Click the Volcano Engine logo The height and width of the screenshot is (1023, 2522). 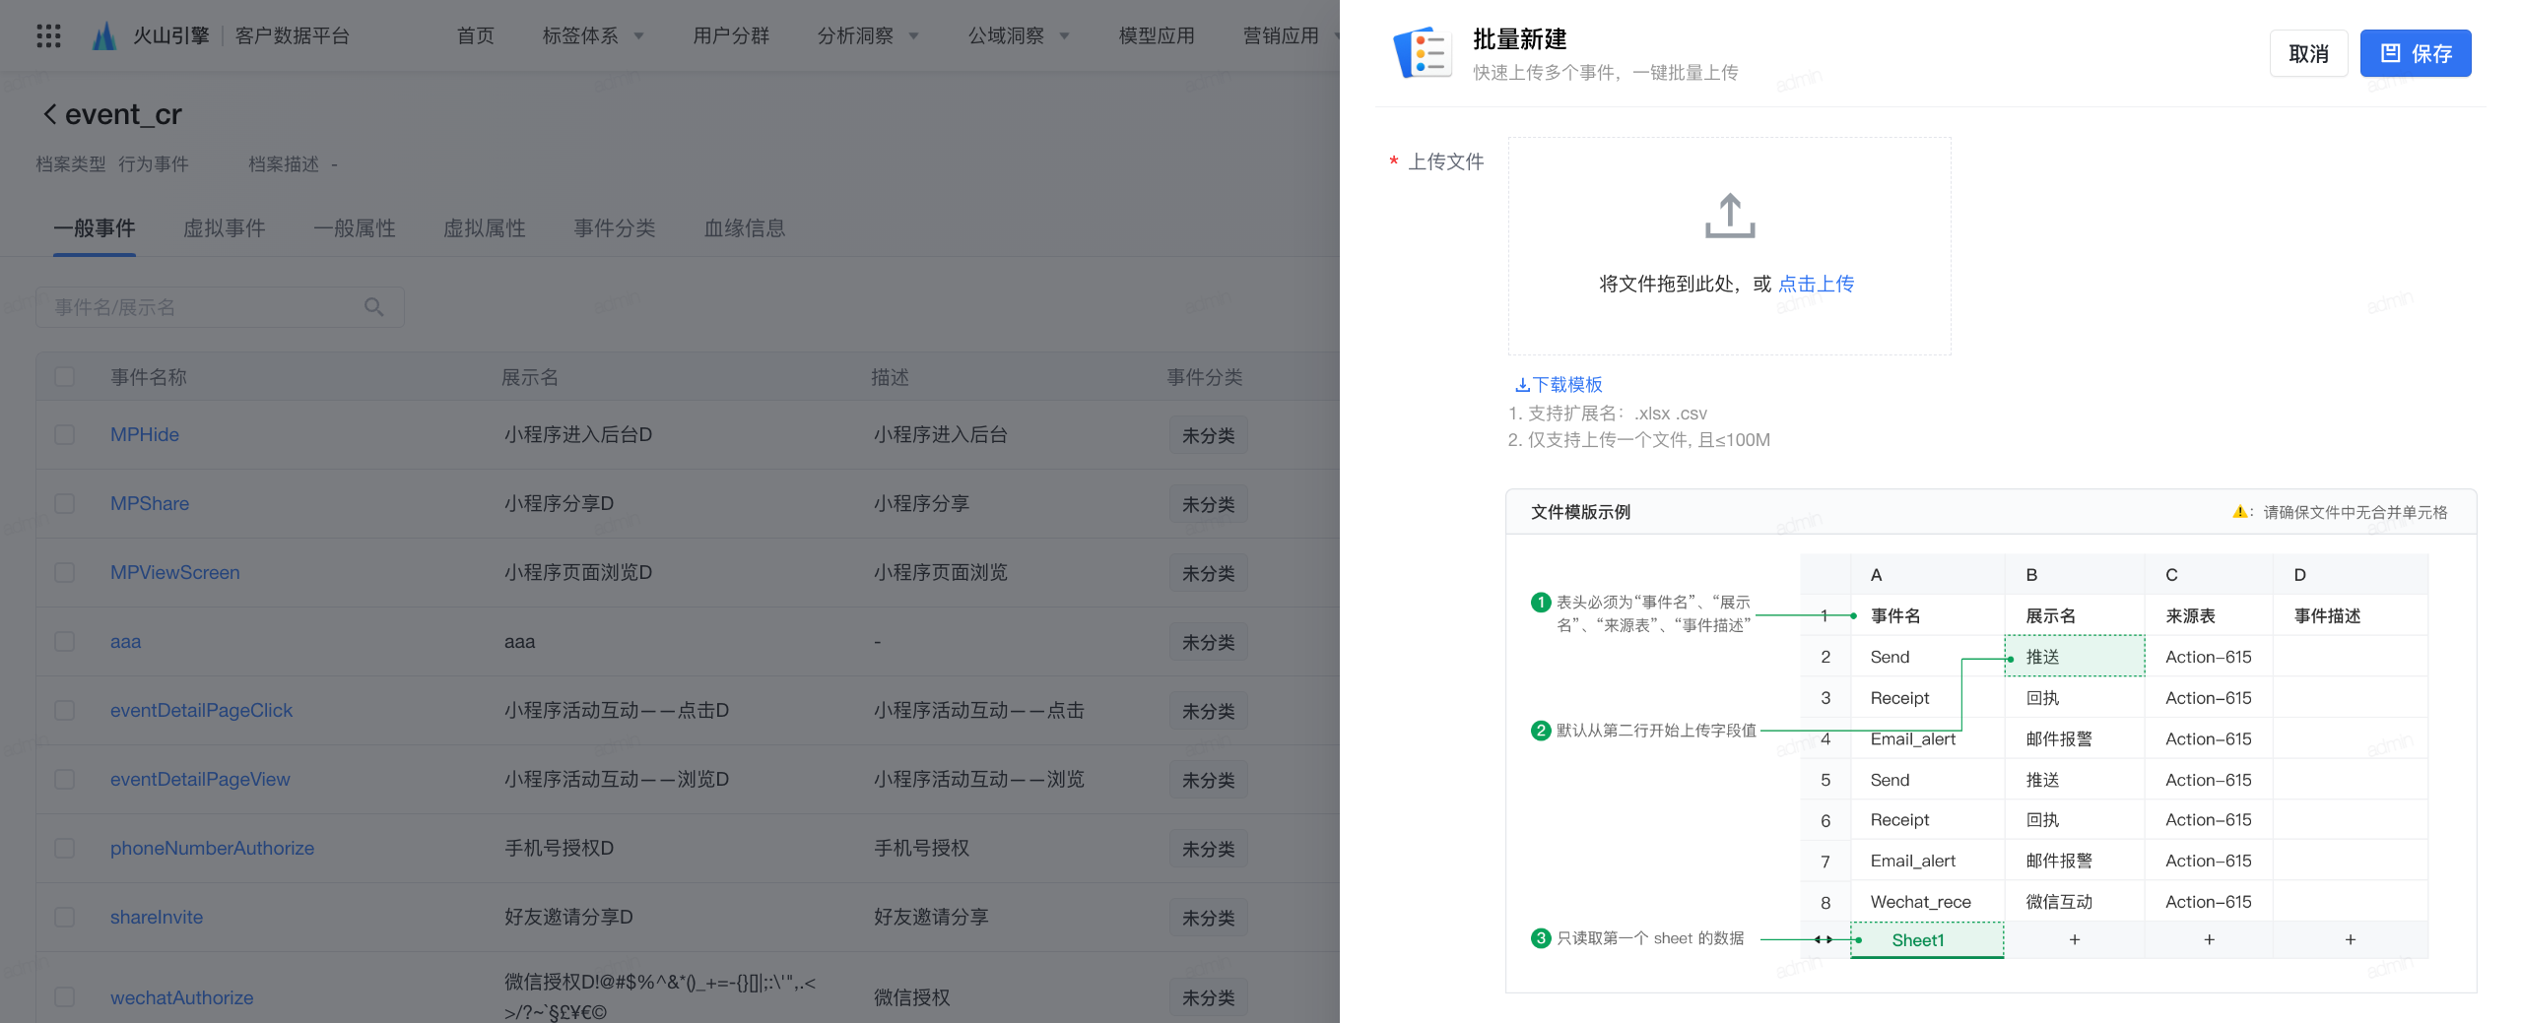click(x=103, y=36)
